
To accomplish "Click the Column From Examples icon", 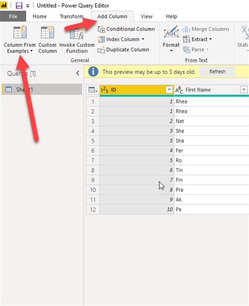I will [20, 32].
